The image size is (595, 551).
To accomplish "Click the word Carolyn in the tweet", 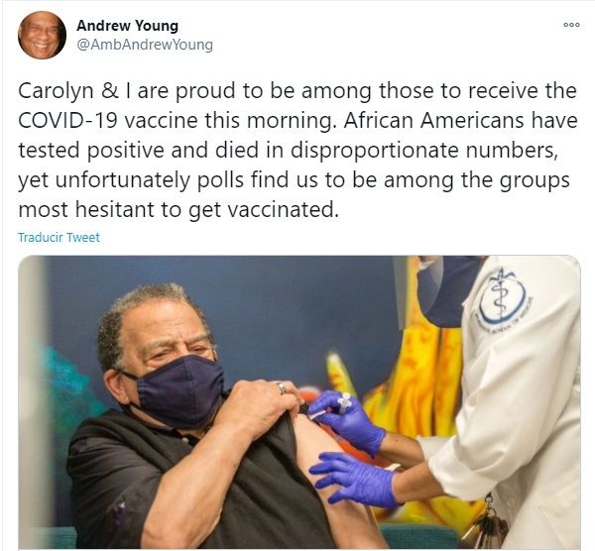I will coord(56,91).
